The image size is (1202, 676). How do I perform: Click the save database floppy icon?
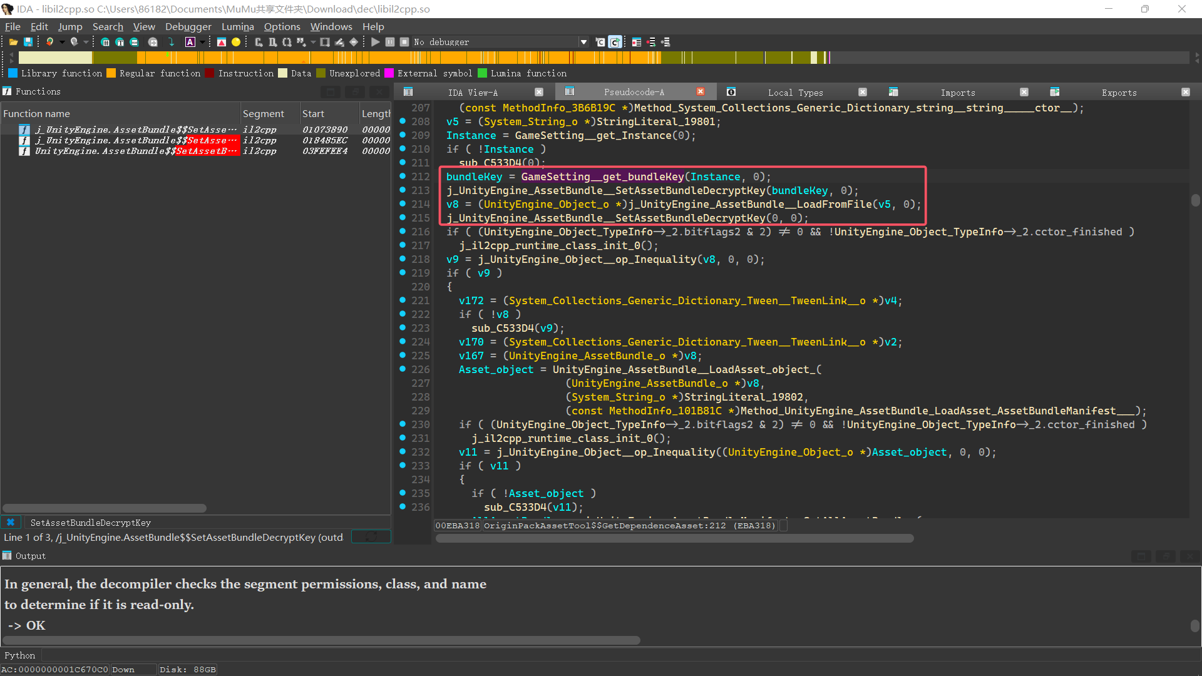pyautogui.click(x=28, y=42)
